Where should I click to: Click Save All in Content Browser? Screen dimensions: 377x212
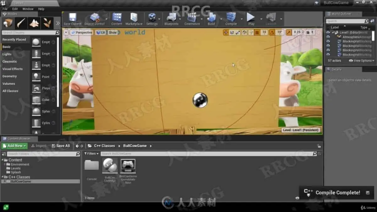pos(61,146)
